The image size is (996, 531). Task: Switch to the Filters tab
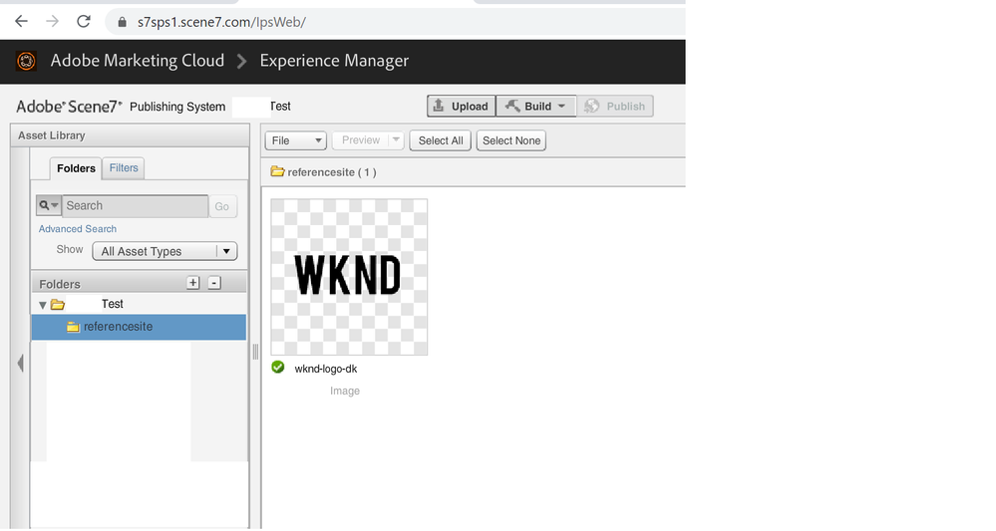click(x=124, y=168)
